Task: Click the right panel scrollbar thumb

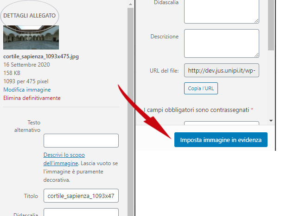Action: click(x=271, y=25)
